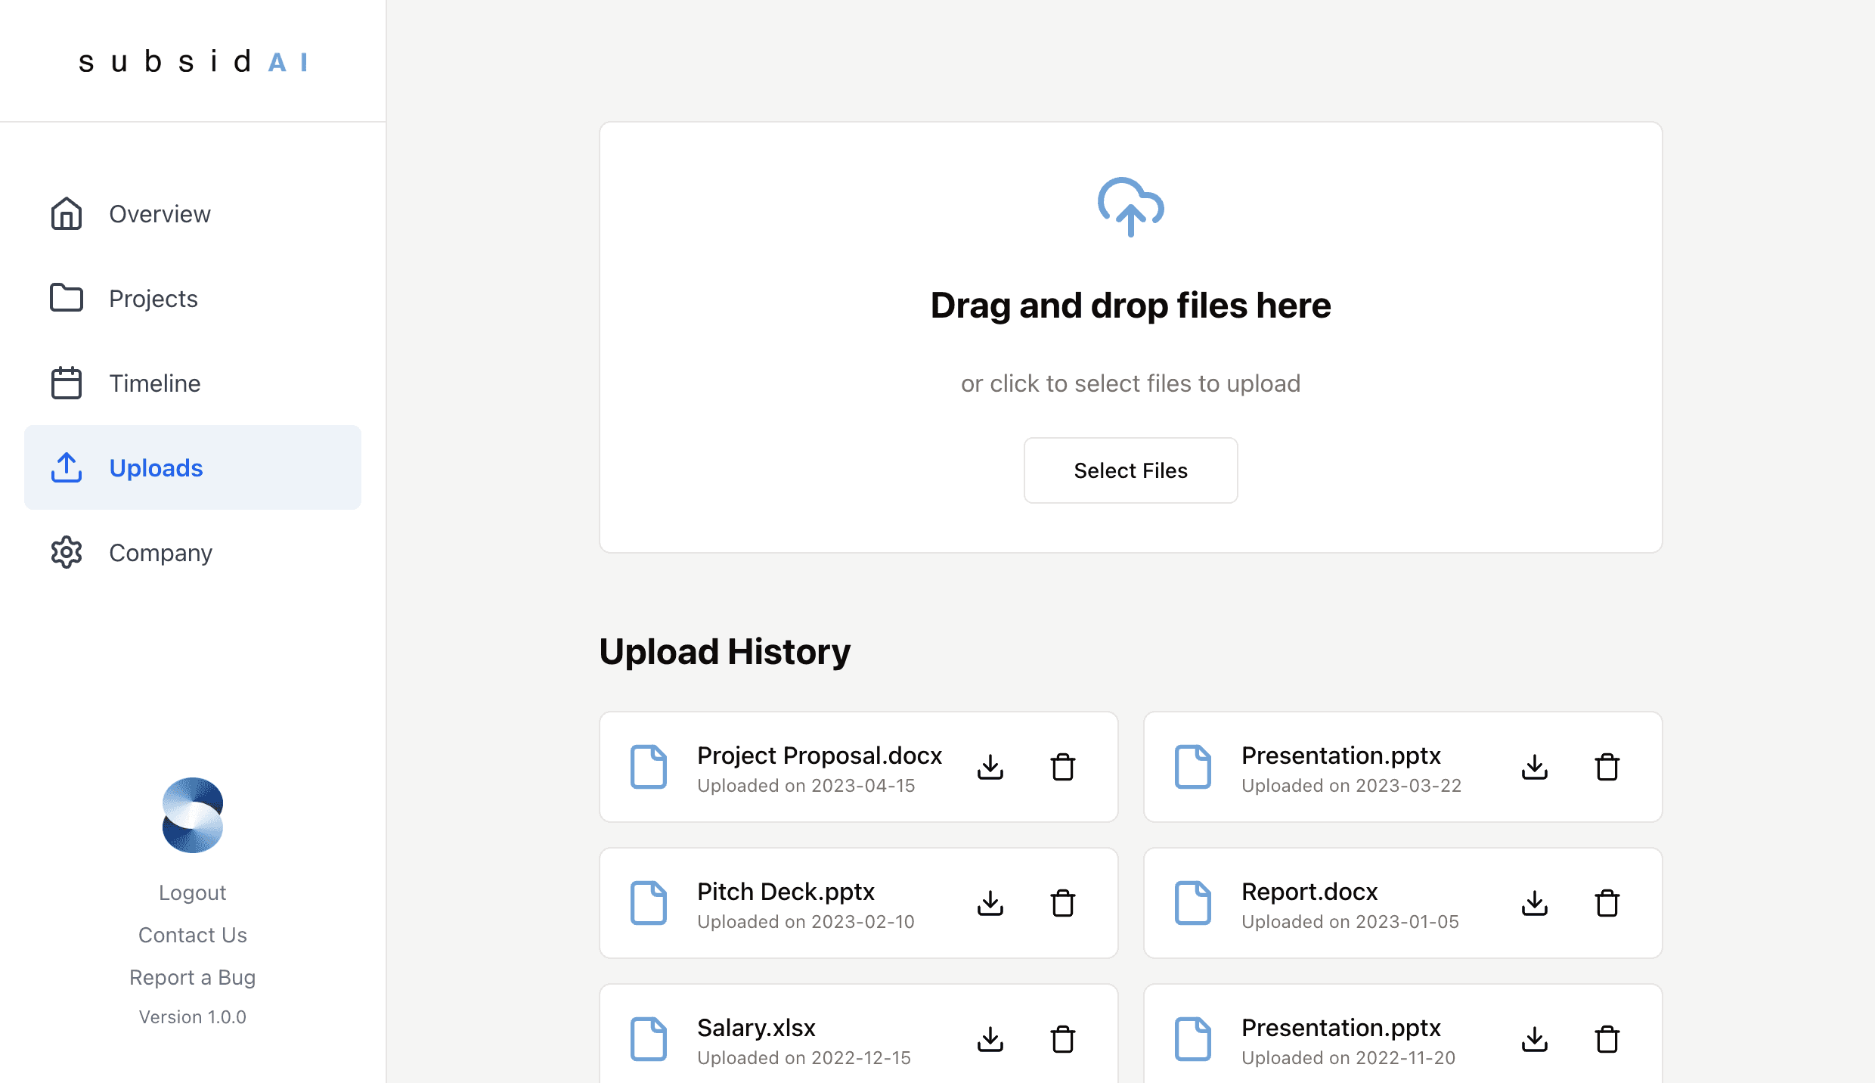Open the Overview page
Screen dimensions: 1875x1083
click(193, 214)
